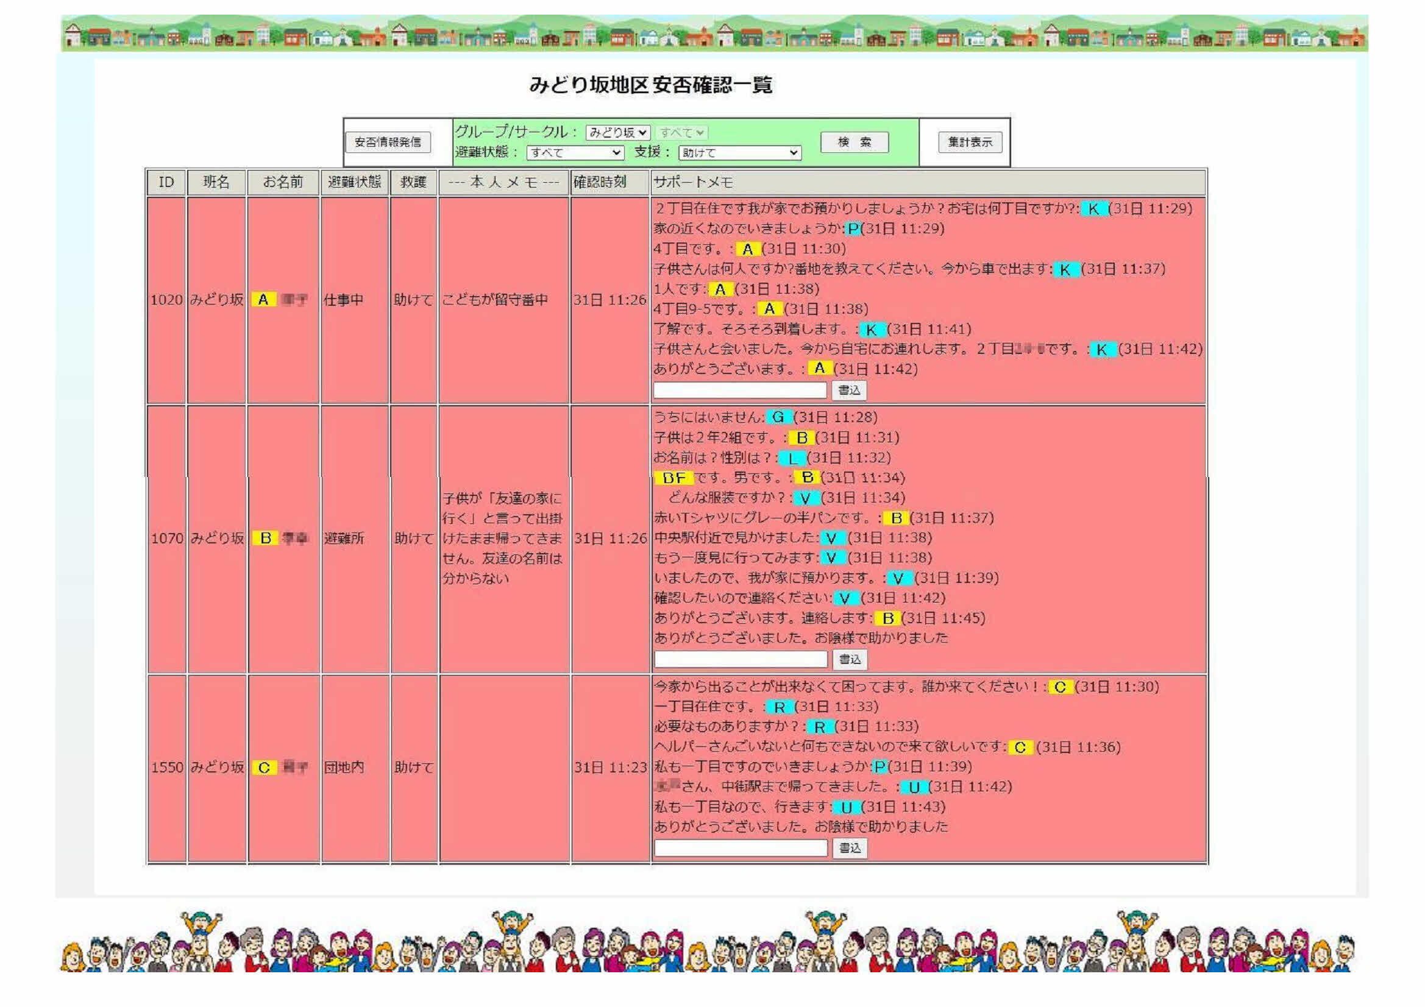Click yellow B name badge in お名前 column
Screen dimensions: 1425x1007
click(265, 538)
